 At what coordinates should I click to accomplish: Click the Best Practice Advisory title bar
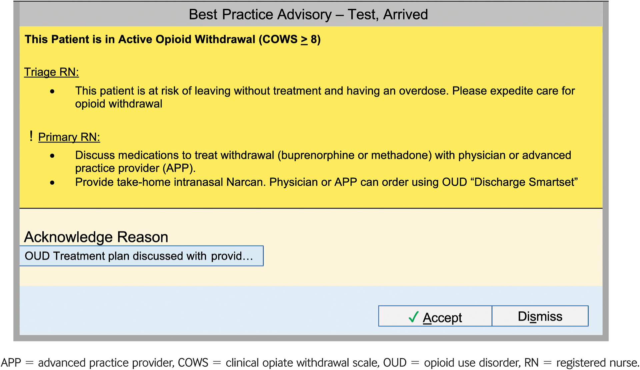(308, 14)
